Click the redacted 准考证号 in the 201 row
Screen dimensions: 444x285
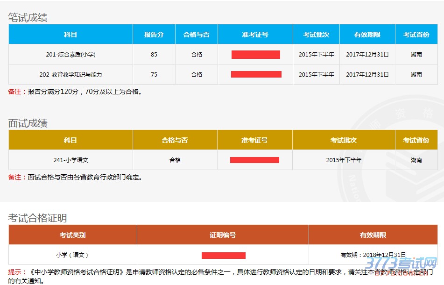(255, 55)
